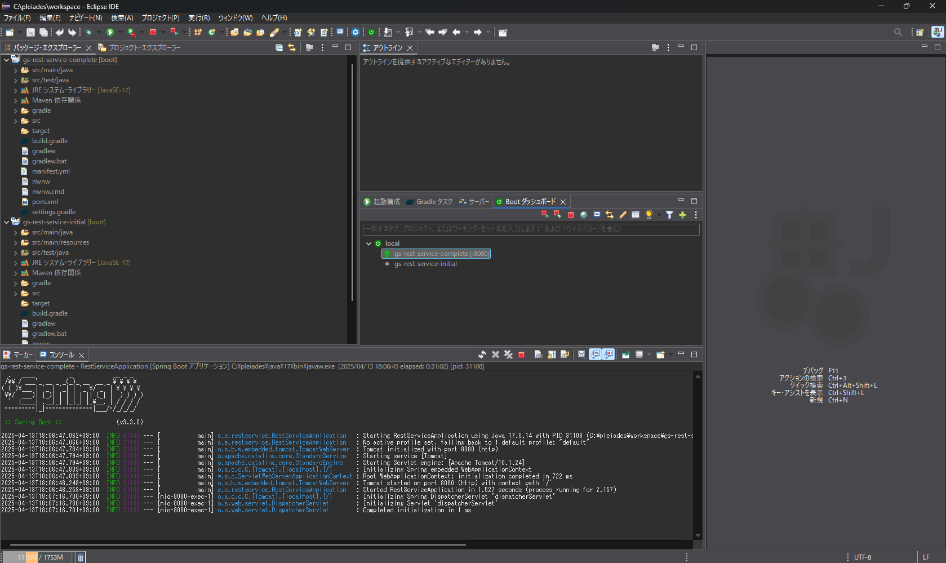The width and height of the screenshot is (946, 563).
Task: Toggle Pin Console in console toolbar
Action: coord(625,354)
